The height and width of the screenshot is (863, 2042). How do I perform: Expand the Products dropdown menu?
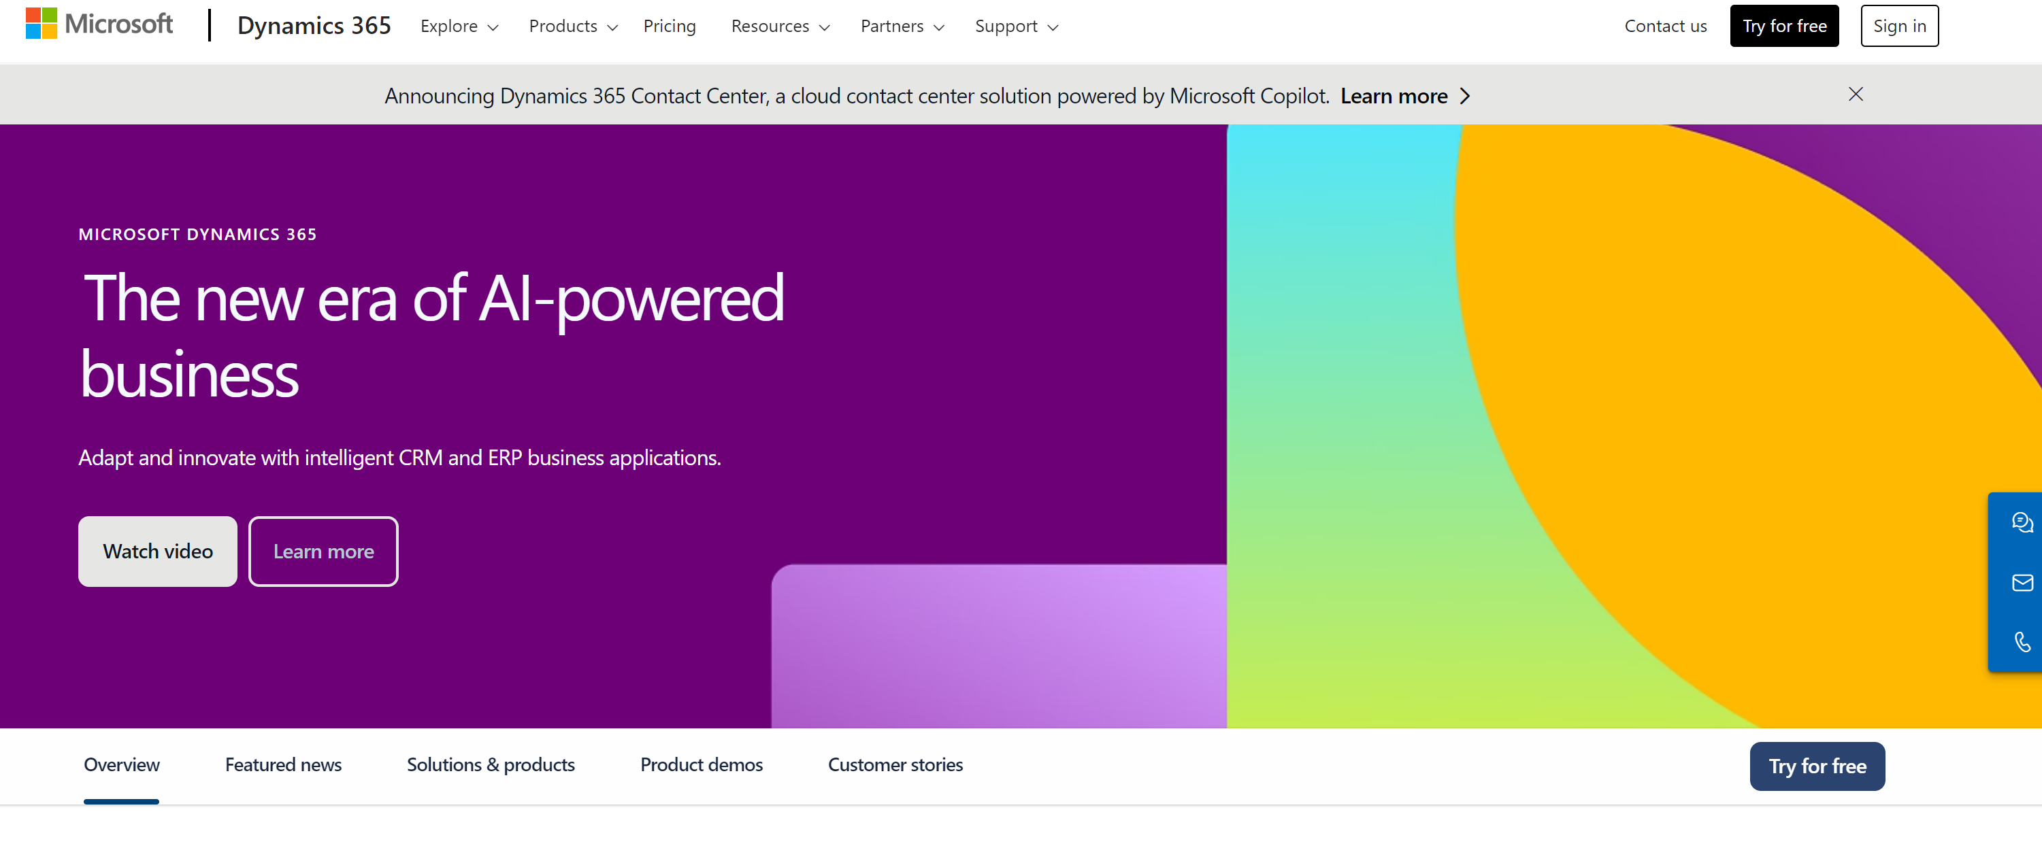570,26
